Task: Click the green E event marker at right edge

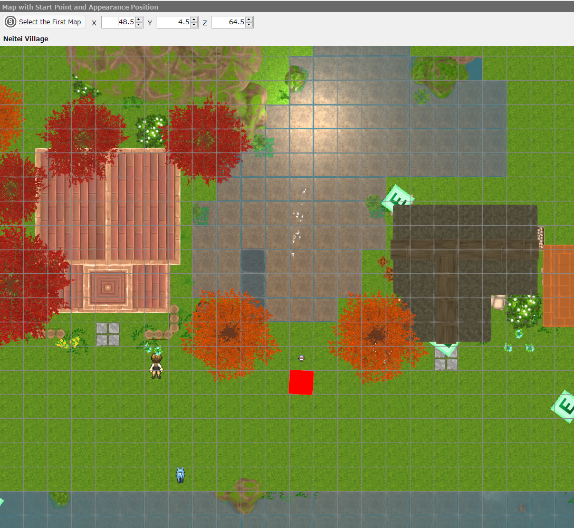Action: (564, 406)
